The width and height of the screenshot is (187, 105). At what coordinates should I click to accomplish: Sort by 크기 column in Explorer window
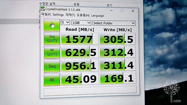tap(109, 5)
